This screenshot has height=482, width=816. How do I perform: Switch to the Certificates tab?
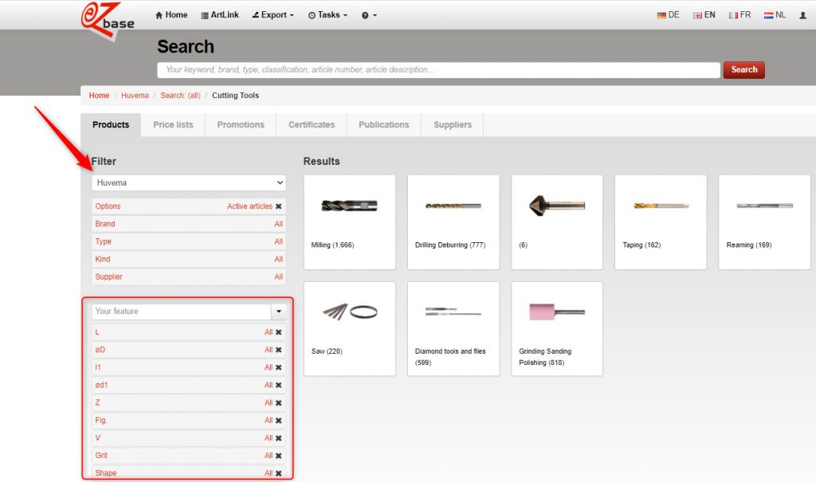point(312,125)
